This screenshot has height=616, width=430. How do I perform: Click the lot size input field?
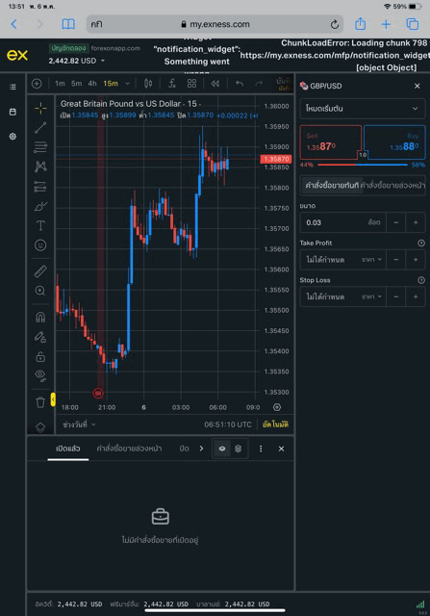pyautogui.click(x=342, y=222)
